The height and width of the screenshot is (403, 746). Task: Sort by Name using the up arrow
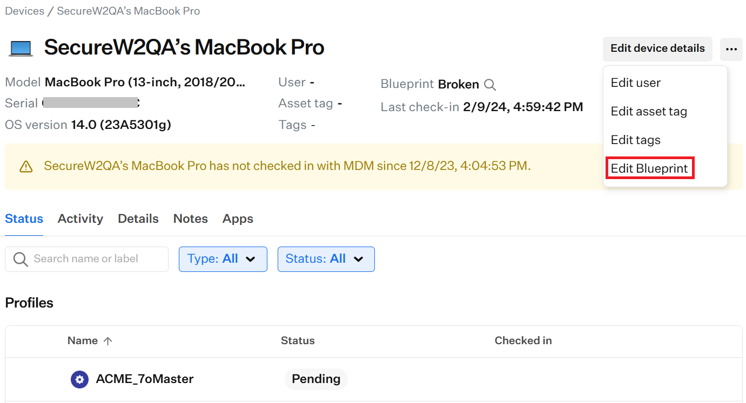107,341
